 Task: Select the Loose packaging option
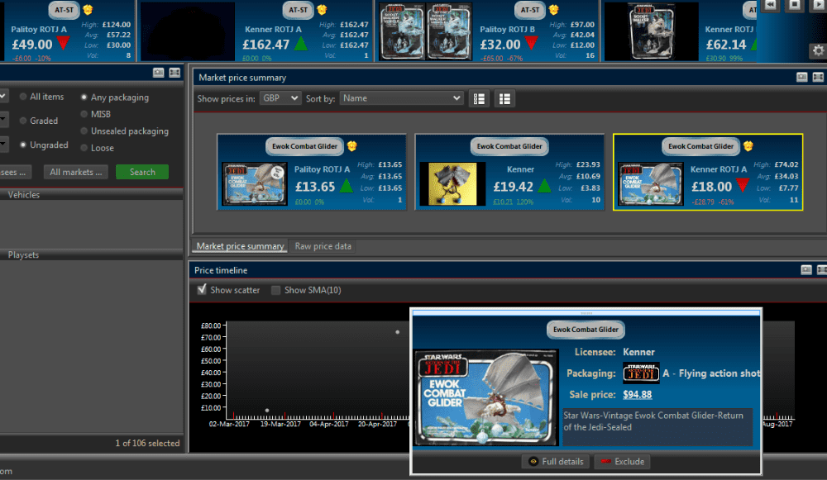tap(84, 148)
